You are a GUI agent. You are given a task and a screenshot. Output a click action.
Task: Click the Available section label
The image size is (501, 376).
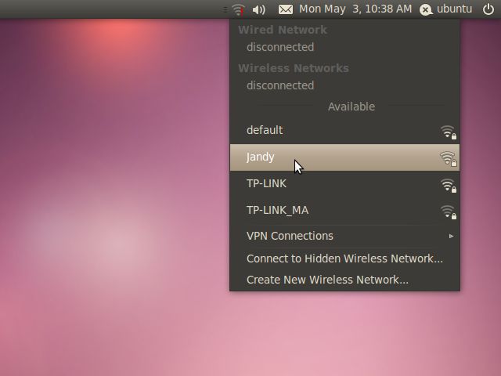pos(351,107)
